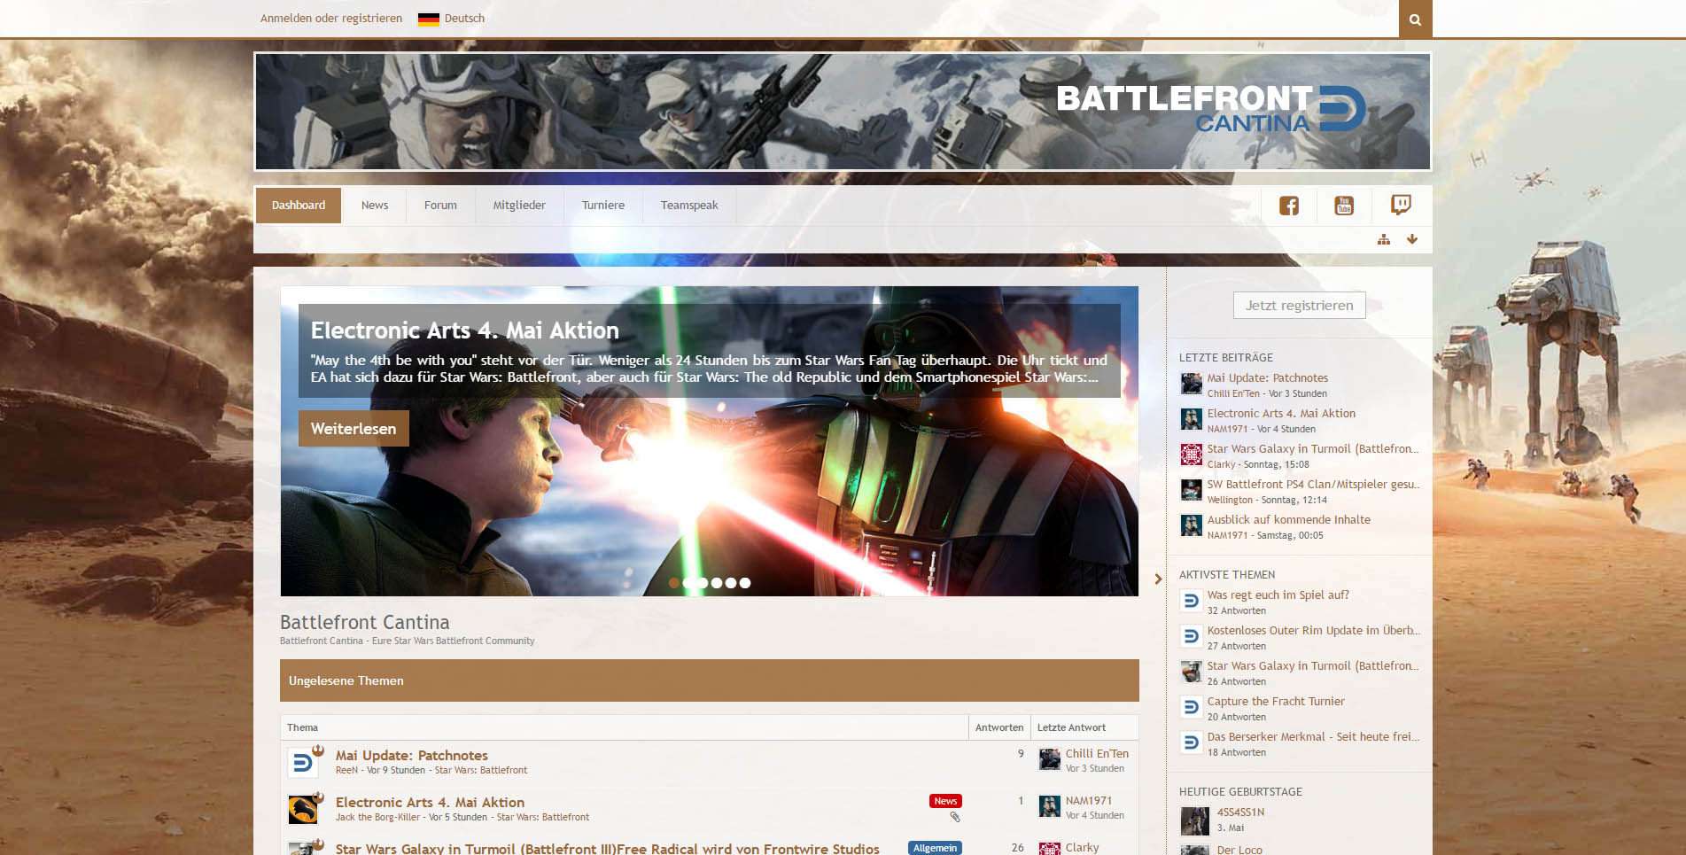Image resolution: width=1686 pixels, height=855 pixels.
Task: Open Das Berserker Merkmal topic
Action: pos(1313,737)
